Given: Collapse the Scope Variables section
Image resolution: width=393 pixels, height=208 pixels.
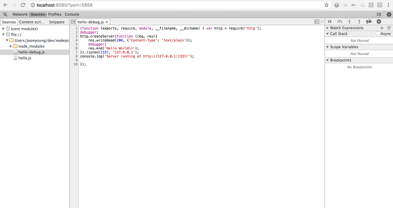Looking at the screenshot, I should [x=327, y=47].
